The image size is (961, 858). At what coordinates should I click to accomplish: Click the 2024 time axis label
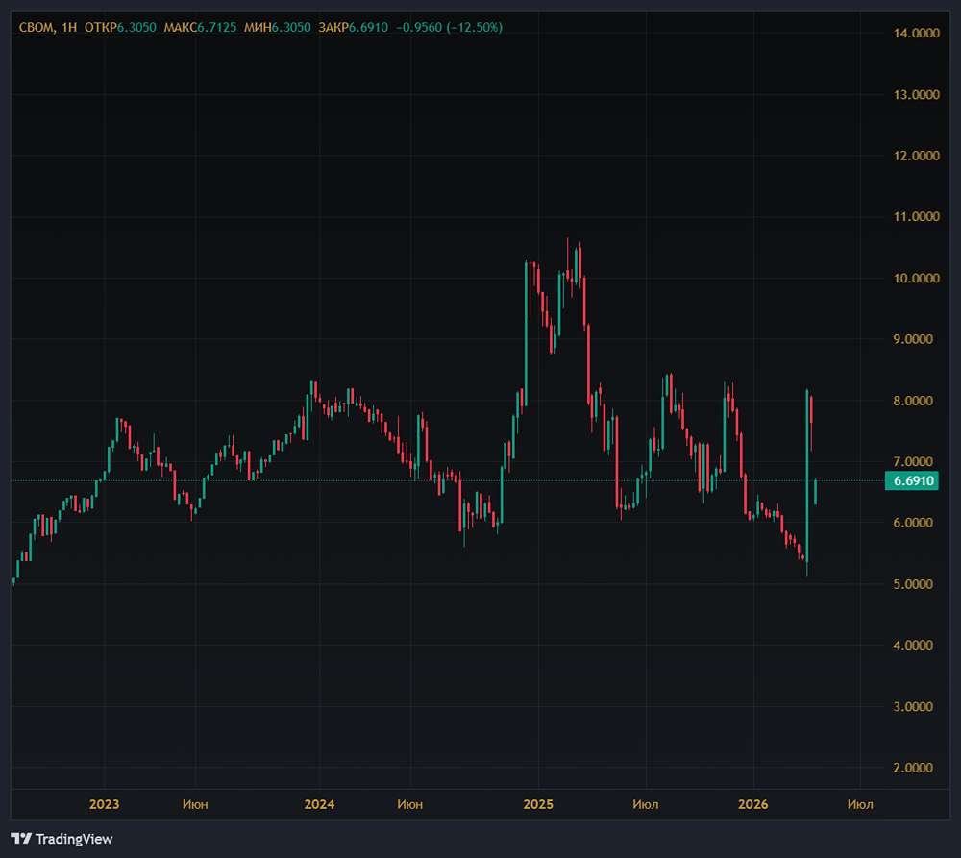point(319,804)
